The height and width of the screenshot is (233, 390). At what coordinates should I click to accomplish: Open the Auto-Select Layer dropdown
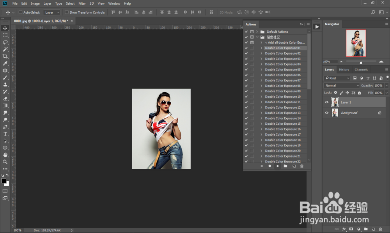(52, 12)
